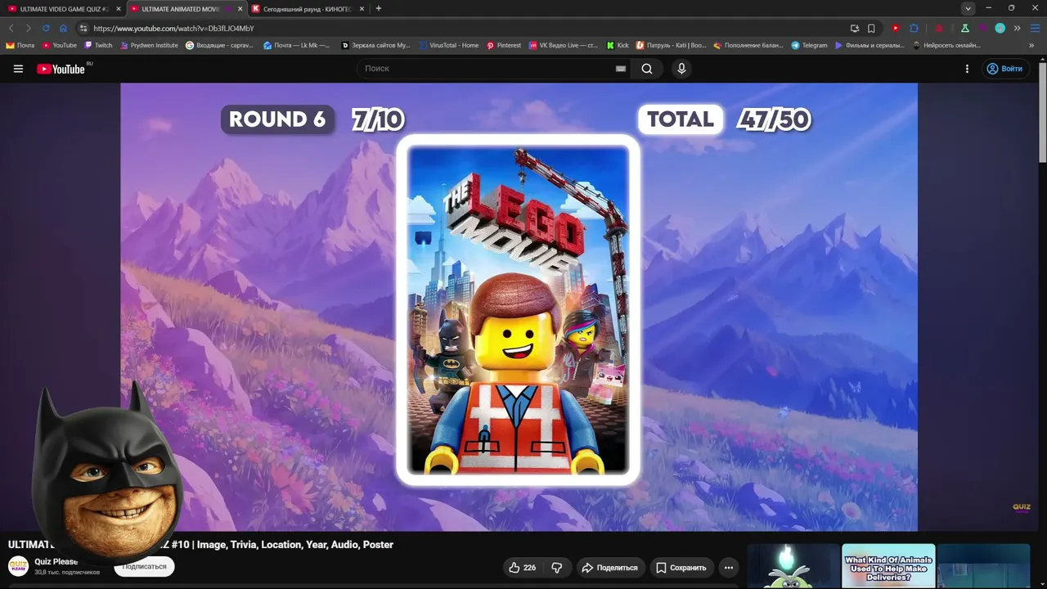This screenshot has width=1047, height=589.
Task: Close the ULTIMATE ANIMATED MOVIE tab
Action: 240,9
